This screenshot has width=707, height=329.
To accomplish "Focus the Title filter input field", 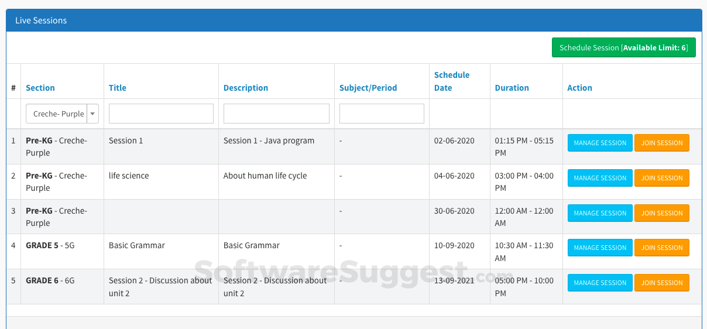I will coord(161,114).
